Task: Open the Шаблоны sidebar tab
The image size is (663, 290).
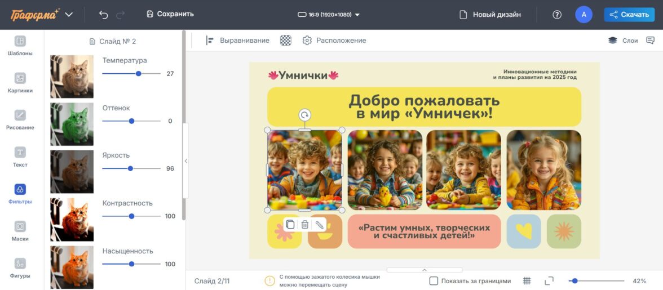Action: tap(20, 46)
